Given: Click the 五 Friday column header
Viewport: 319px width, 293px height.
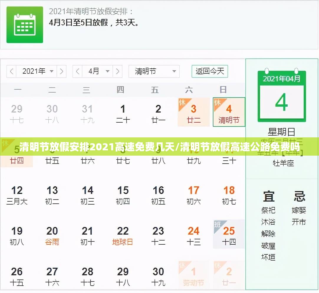Looking at the screenshot, I should click(x=154, y=90).
